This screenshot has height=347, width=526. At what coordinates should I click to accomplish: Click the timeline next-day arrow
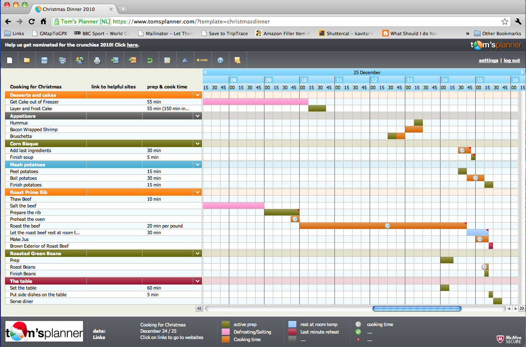click(x=522, y=73)
